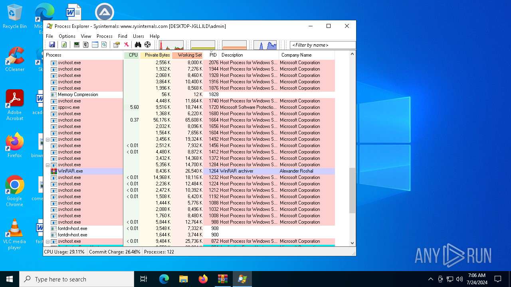Click the taskbar search box
The image size is (511, 287).
[77, 279]
